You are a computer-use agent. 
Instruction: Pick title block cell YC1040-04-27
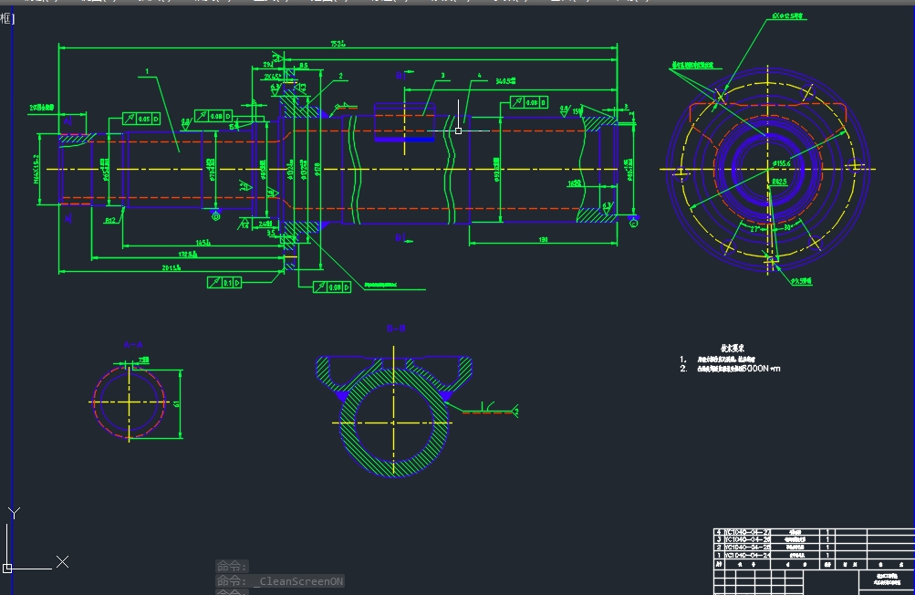747,532
